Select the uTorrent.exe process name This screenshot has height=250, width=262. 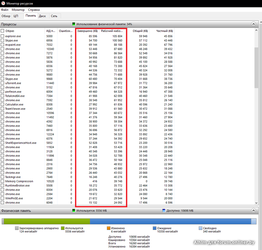(x=13, y=83)
